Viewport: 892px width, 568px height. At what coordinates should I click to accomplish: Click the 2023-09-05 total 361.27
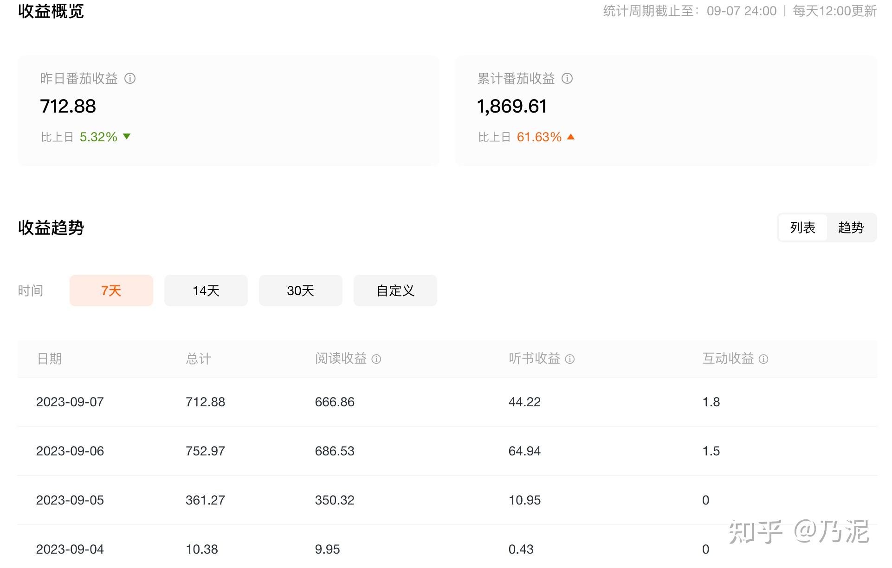tap(205, 500)
